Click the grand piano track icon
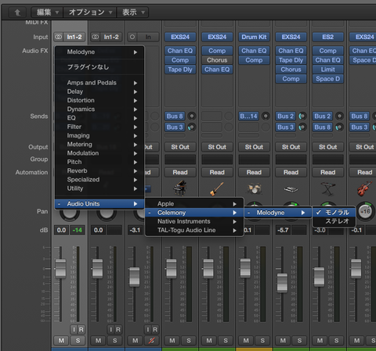 click(180, 188)
